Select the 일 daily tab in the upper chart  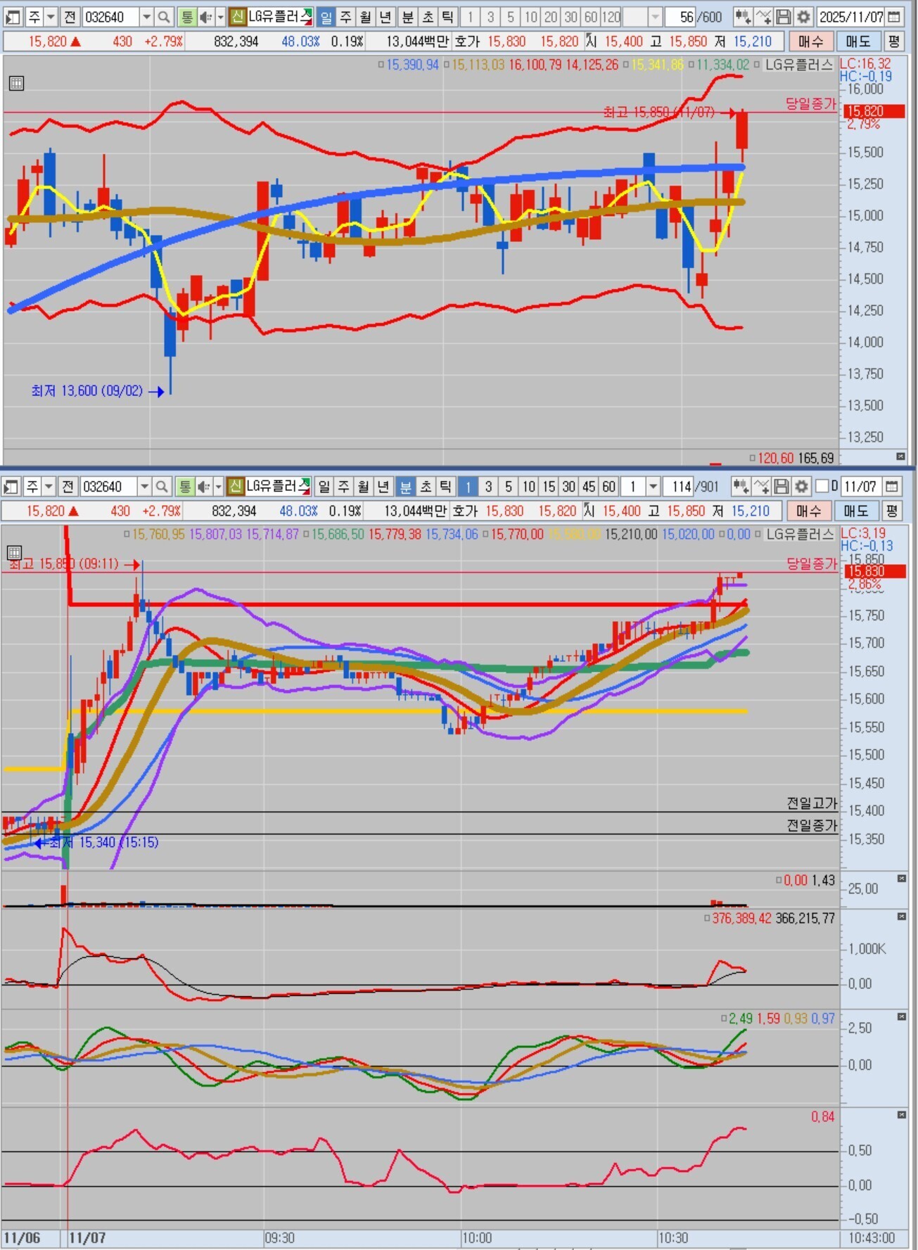[326, 17]
